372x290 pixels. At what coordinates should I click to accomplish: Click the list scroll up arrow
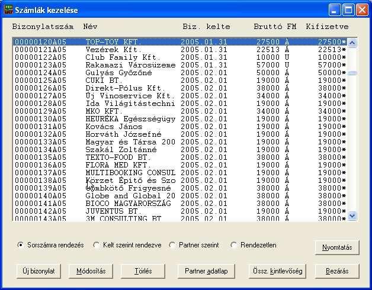click(x=352, y=43)
